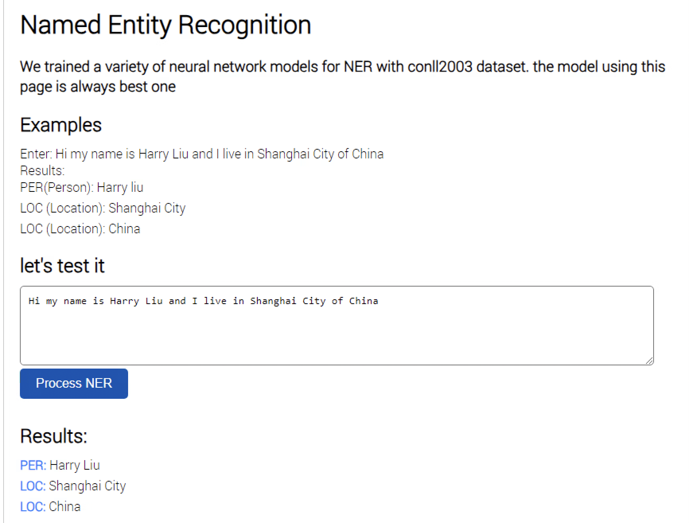This screenshot has height=523, width=689.
Task: Click the Process NER button
Action: [x=74, y=383]
